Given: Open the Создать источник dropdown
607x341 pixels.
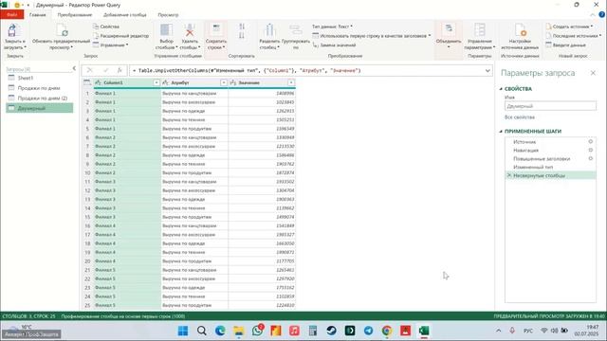Looking at the screenshot, I should point(569,27).
